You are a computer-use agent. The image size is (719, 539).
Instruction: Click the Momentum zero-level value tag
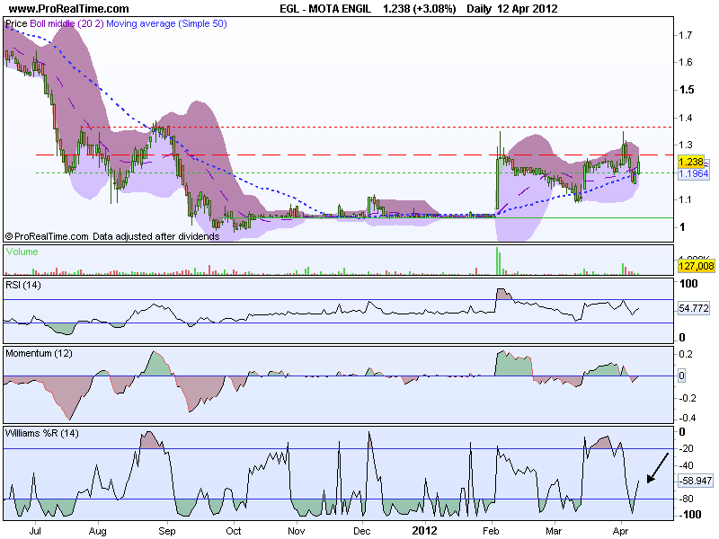click(x=681, y=376)
